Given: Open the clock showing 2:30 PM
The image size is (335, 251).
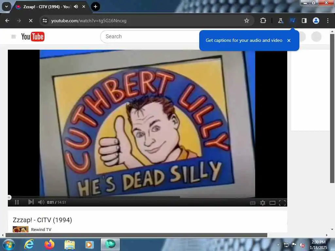Looking at the screenshot, I should pyautogui.click(x=318, y=245).
